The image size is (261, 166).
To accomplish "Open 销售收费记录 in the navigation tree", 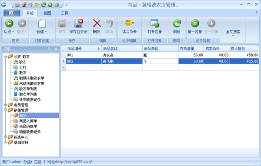I will coord(30,132).
